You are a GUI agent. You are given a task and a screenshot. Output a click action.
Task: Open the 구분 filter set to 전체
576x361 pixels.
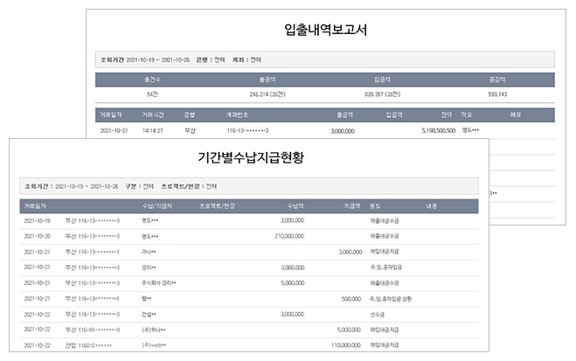[x=142, y=186]
